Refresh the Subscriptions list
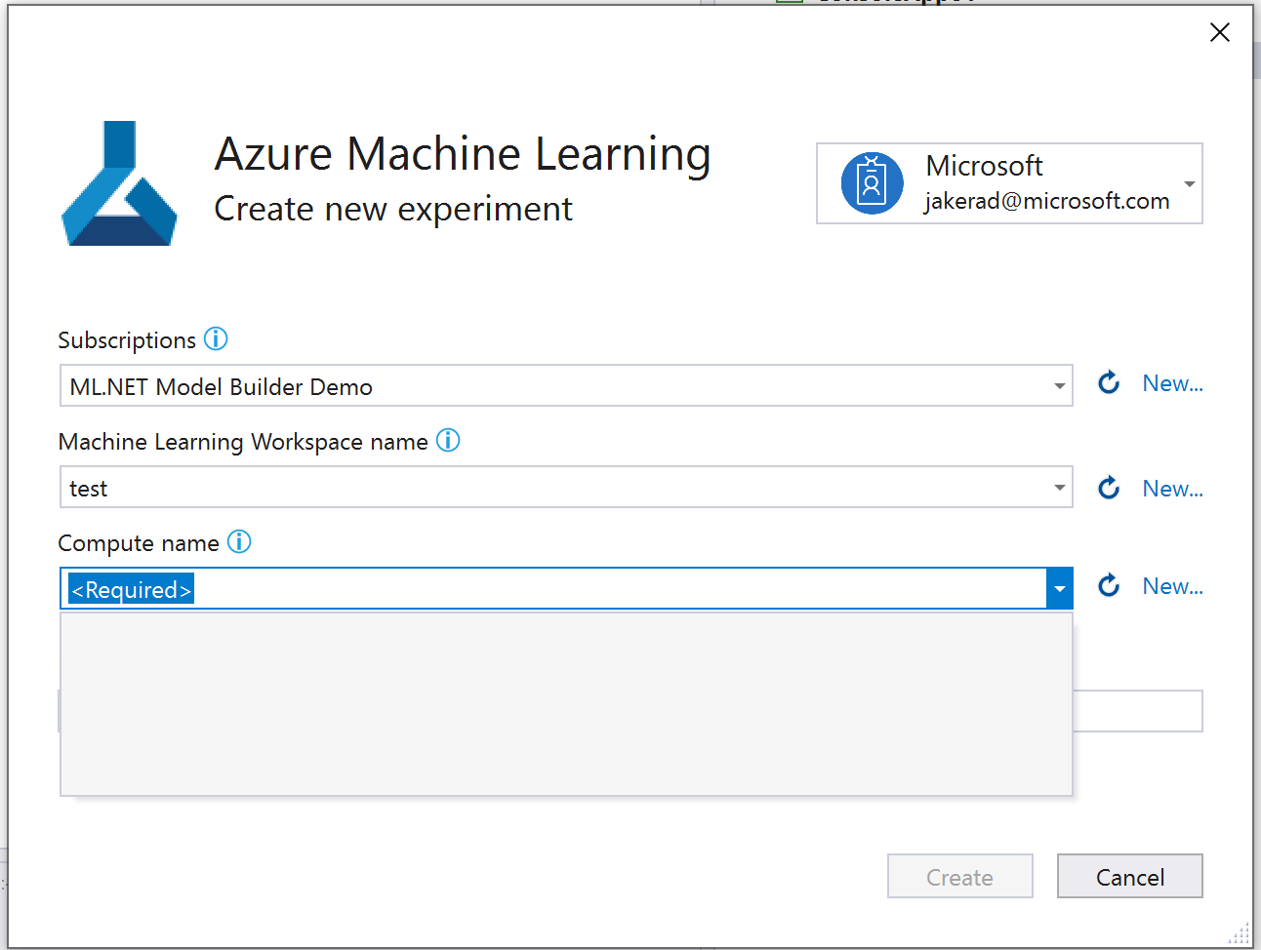1261x950 pixels. [1109, 383]
